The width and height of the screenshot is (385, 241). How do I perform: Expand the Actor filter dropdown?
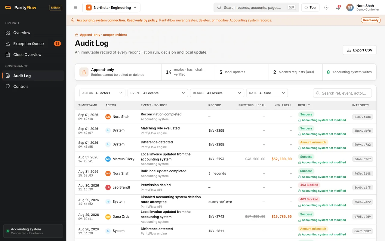coord(102,93)
